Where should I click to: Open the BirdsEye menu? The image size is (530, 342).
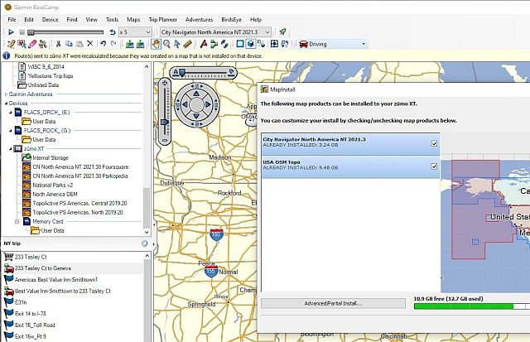232,20
